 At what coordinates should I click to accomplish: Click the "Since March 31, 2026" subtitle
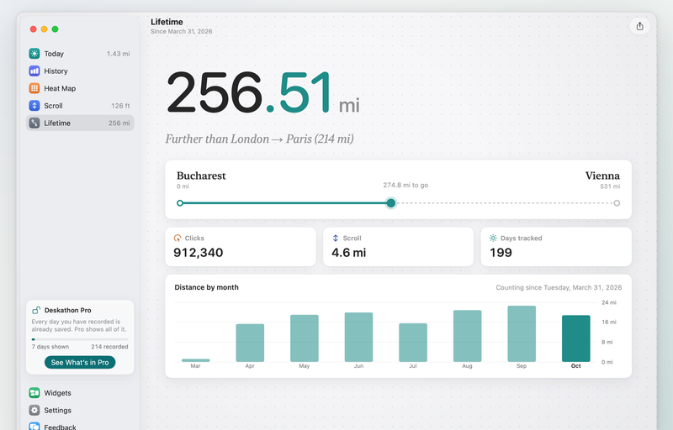(x=181, y=31)
